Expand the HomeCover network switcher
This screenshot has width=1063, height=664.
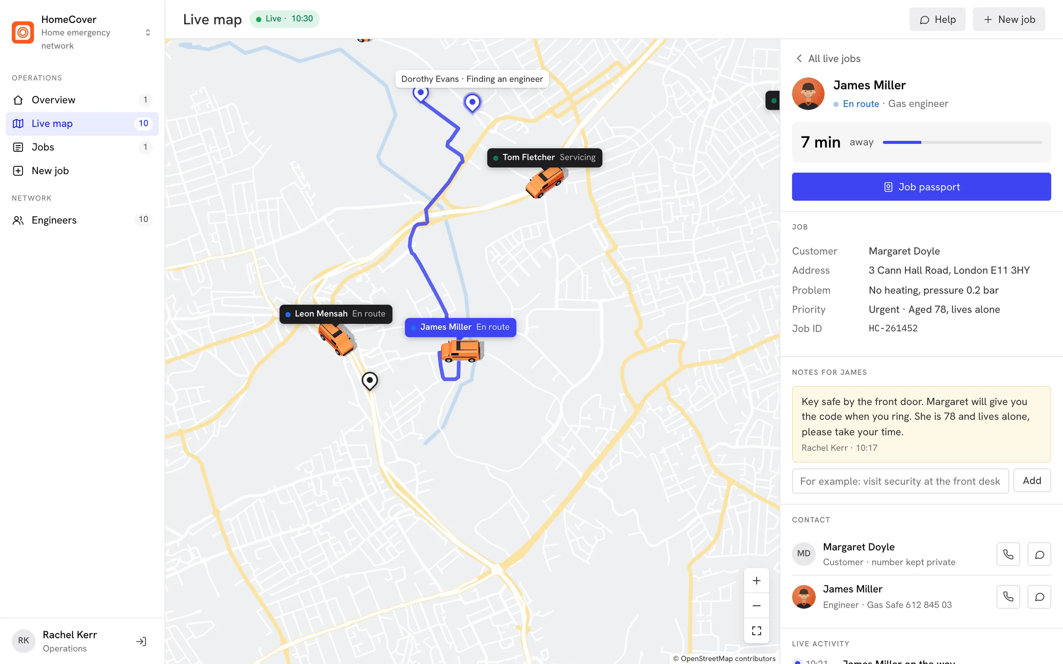(147, 32)
